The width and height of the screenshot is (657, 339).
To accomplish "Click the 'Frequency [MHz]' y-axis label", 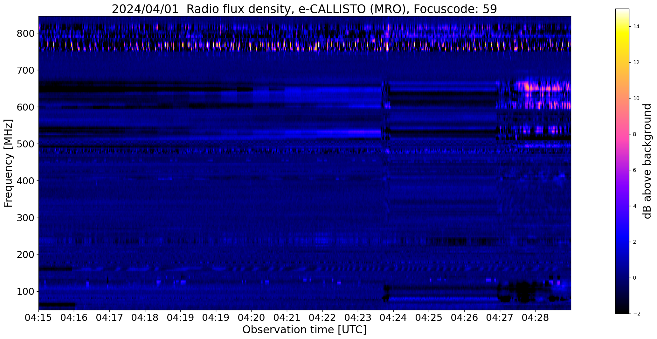I will coord(9,163).
